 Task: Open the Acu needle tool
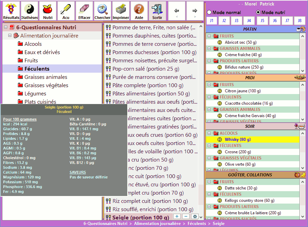pos(66,11)
